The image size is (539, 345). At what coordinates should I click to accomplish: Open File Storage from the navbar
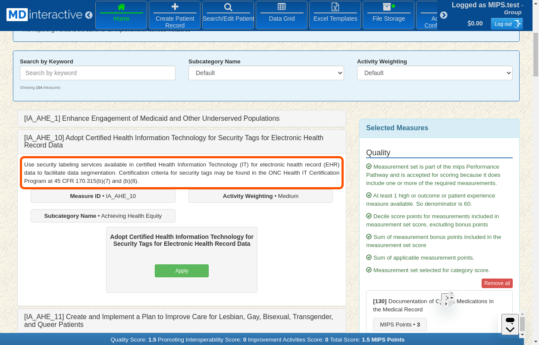[389, 15]
